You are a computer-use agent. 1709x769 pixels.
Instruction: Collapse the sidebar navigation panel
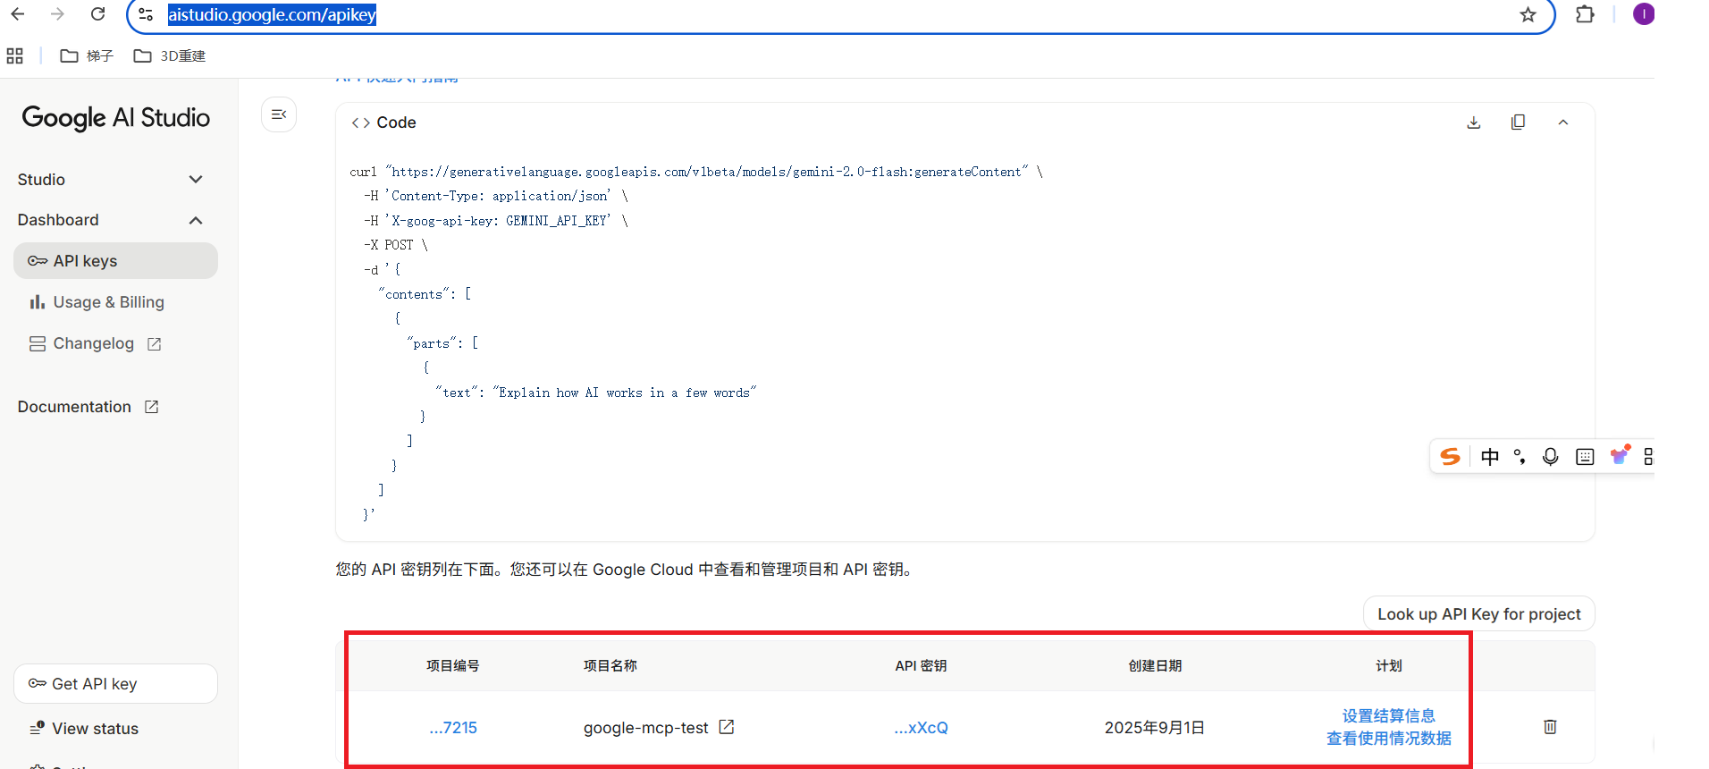point(279,114)
